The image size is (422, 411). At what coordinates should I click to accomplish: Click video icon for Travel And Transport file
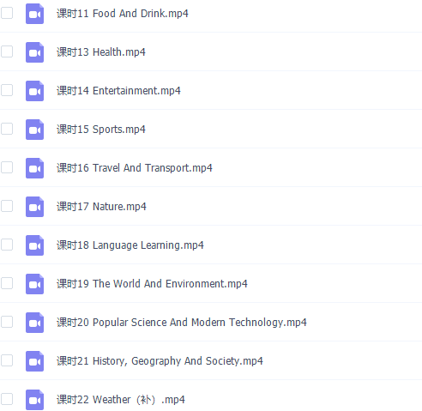click(34, 168)
